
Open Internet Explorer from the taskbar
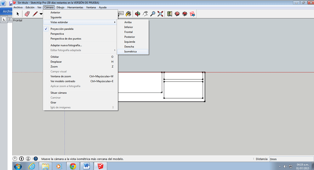[x=31, y=166]
